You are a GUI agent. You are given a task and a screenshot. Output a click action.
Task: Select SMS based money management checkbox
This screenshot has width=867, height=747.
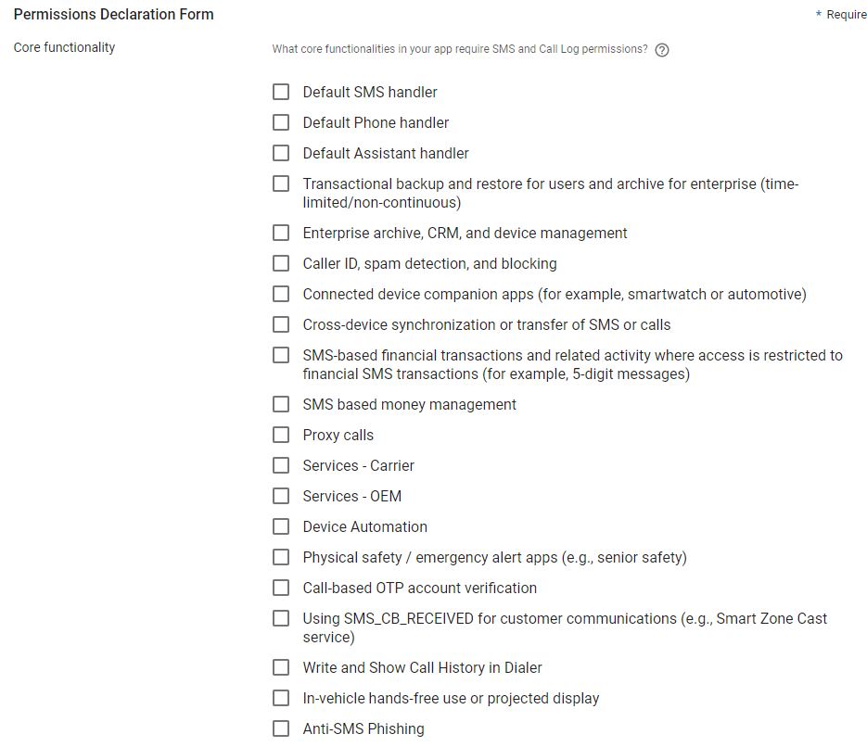coord(281,404)
